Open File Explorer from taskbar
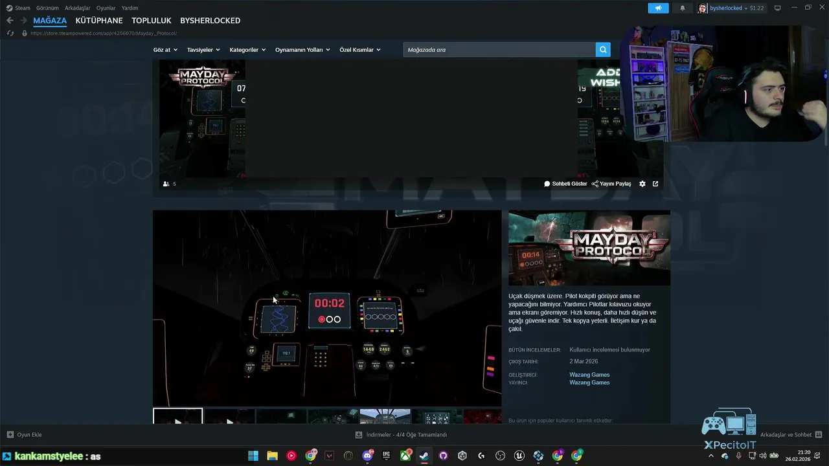Image resolution: width=829 pixels, height=466 pixels. click(x=273, y=456)
